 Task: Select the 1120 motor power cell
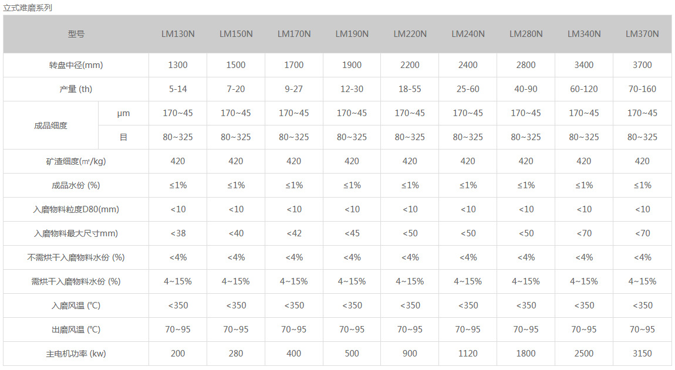pos(468,354)
